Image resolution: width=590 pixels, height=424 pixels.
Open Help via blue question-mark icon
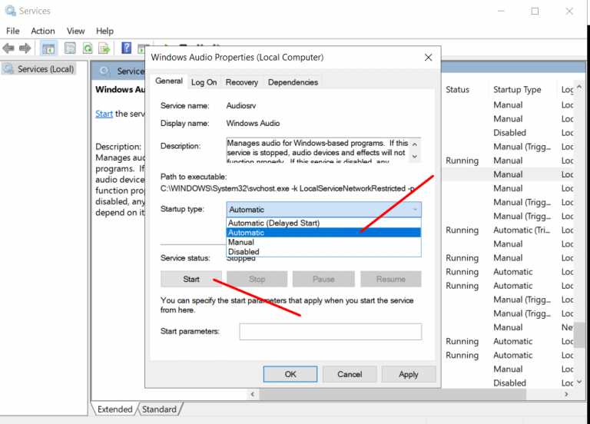pos(127,48)
